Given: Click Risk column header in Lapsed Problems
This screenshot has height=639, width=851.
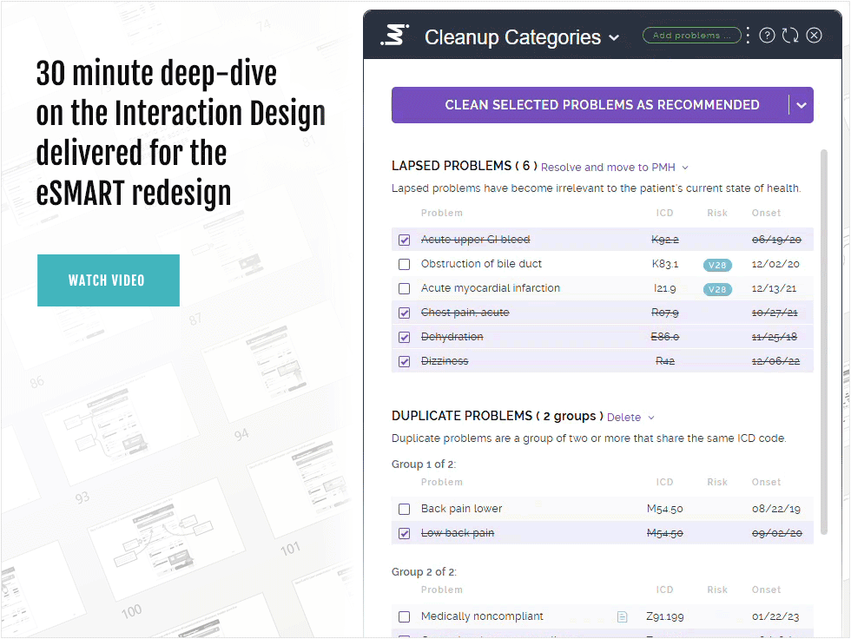Looking at the screenshot, I should [x=717, y=214].
